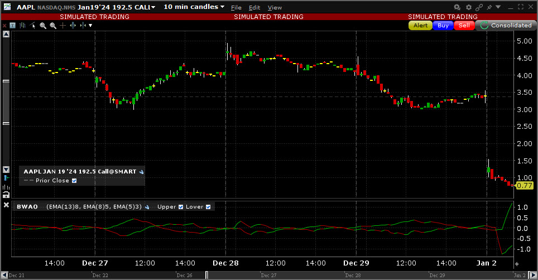The image size is (538, 280).
Task: Click the vertical price scale slider bar
Action: 6,102
